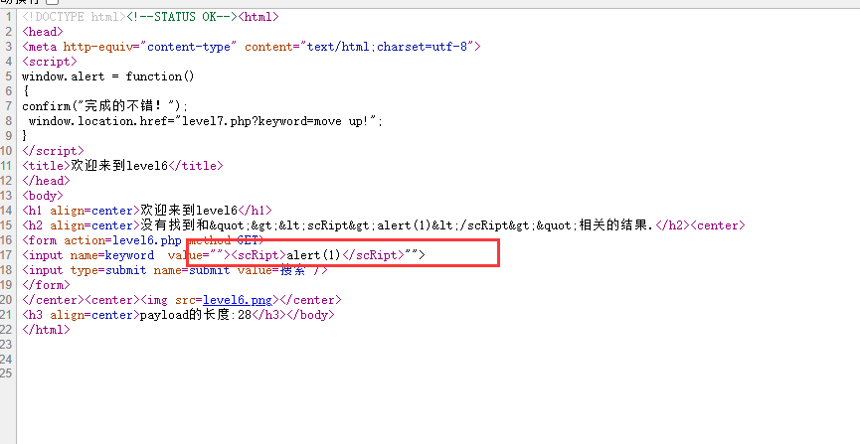
Task: Click the line number 13 in gutter
Action: point(6,195)
